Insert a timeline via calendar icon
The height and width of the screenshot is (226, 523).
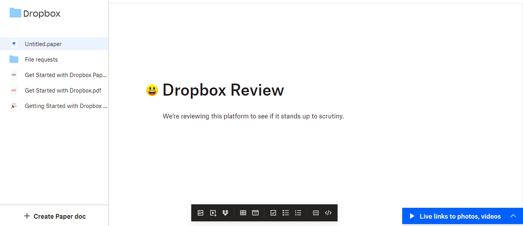click(x=255, y=213)
